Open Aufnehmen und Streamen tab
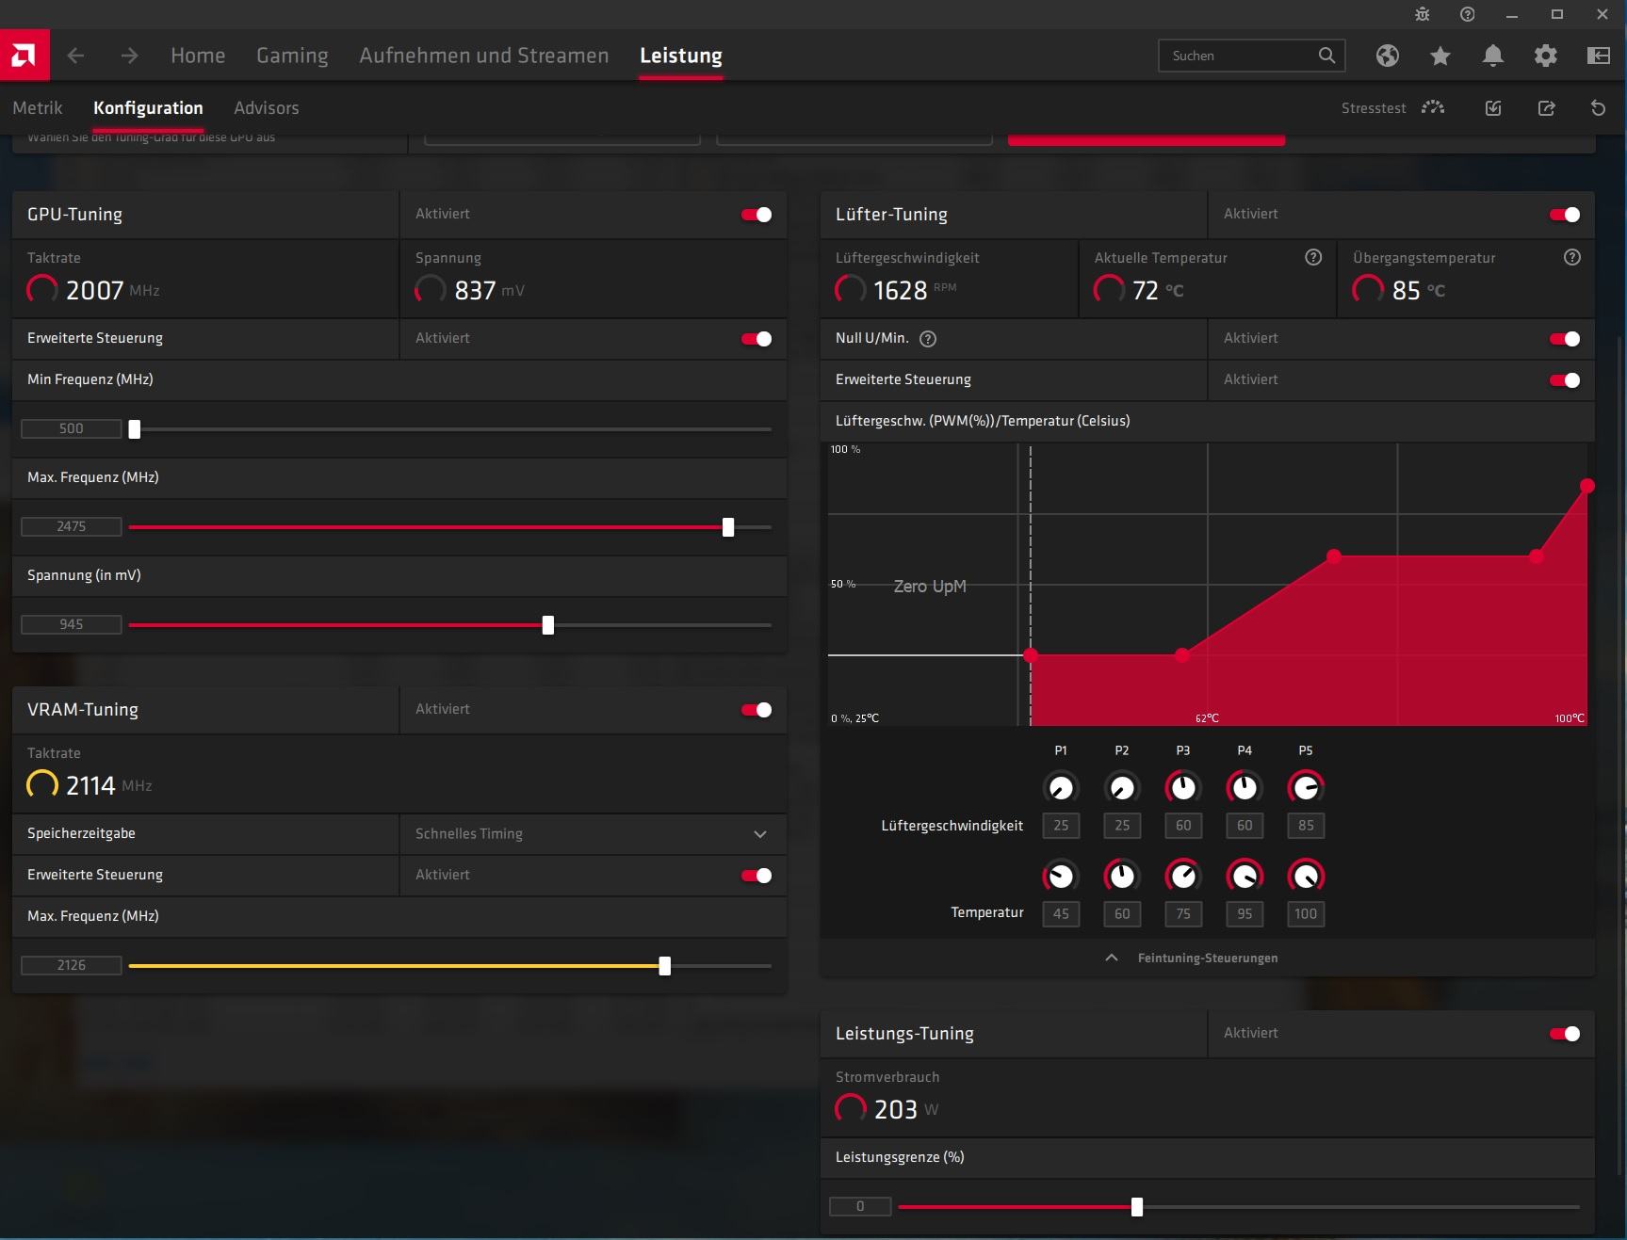Image resolution: width=1627 pixels, height=1240 pixels. click(484, 56)
